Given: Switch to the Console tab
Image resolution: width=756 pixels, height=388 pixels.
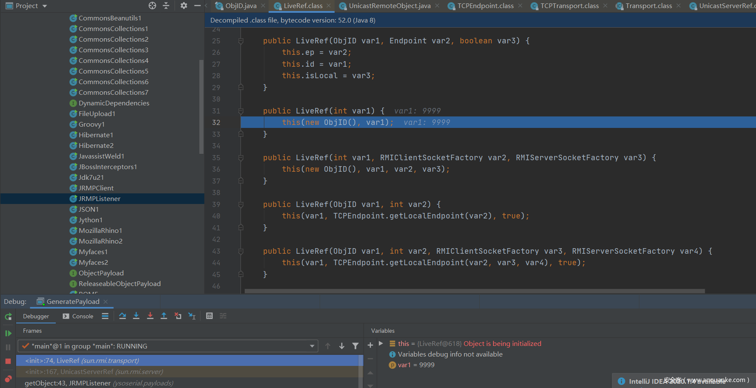Looking at the screenshot, I should tap(78, 316).
